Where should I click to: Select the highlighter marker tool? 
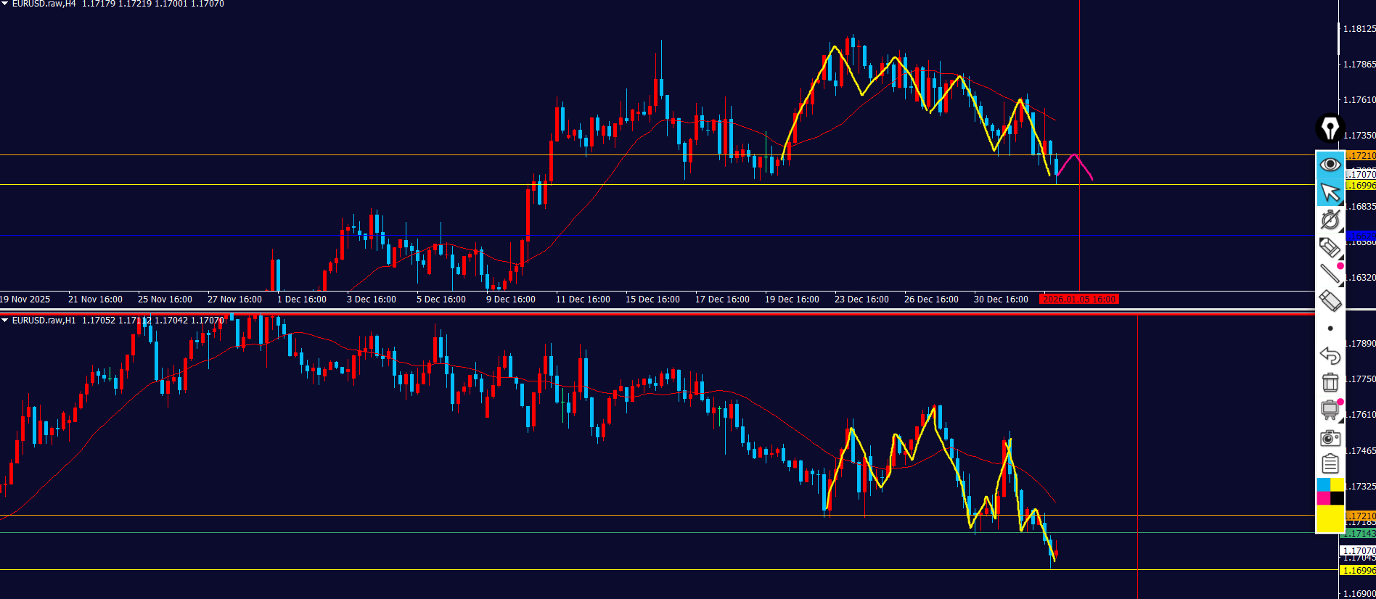coord(1330,247)
